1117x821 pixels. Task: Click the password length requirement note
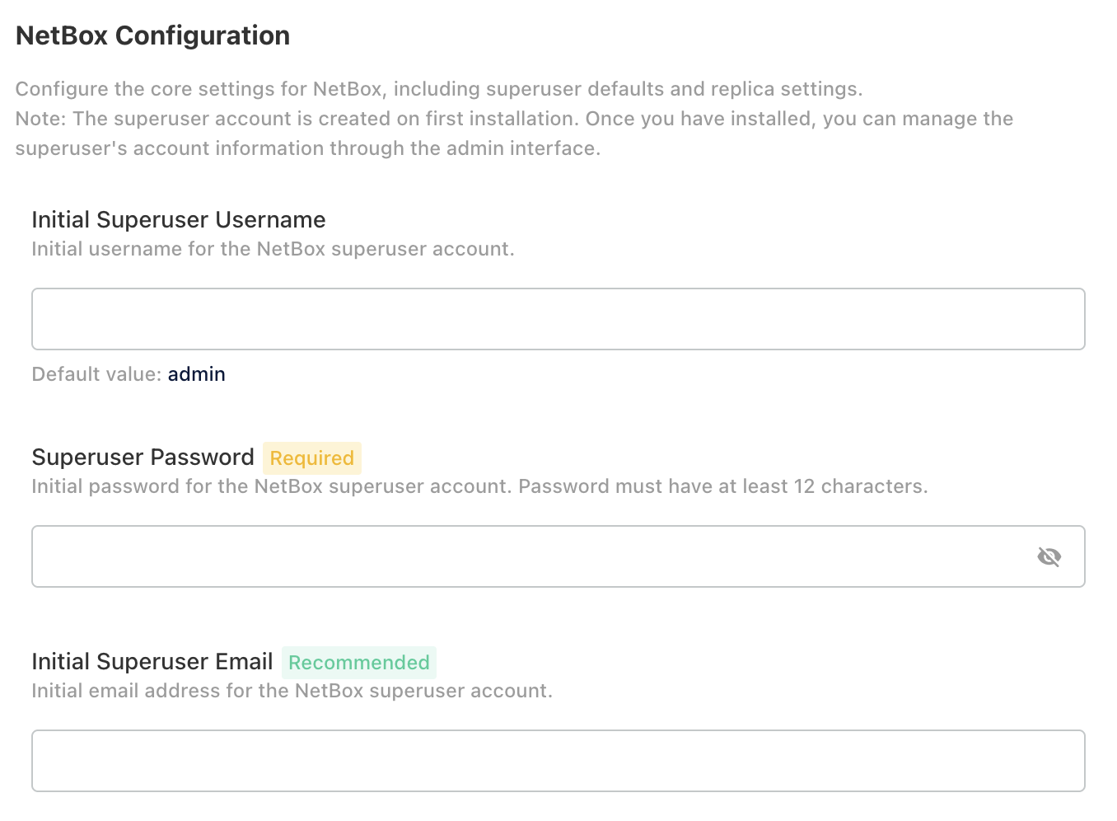click(x=479, y=486)
